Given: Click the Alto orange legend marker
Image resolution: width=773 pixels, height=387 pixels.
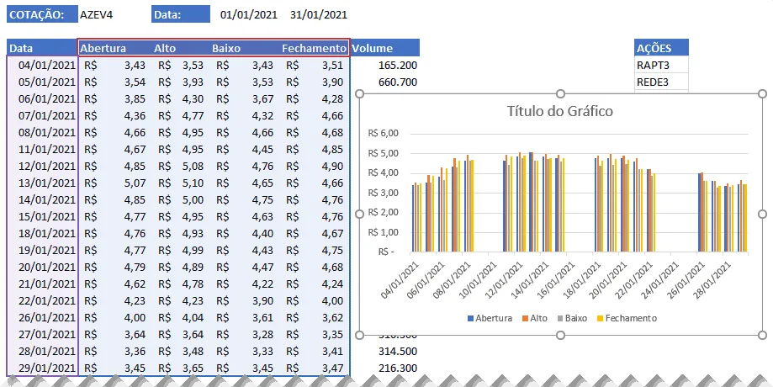Looking at the screenshot, I should point(525,319).
